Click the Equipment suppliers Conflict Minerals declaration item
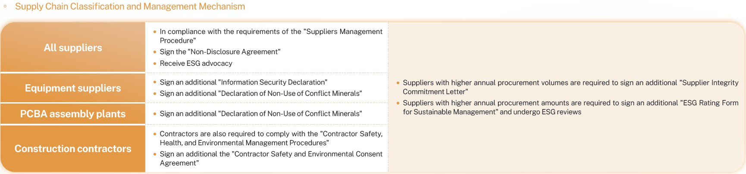Screen dimensions: 746x174 pos(260,94)
